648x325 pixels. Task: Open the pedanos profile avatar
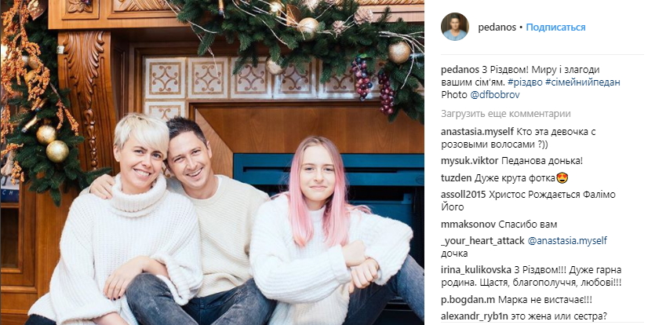454,27
